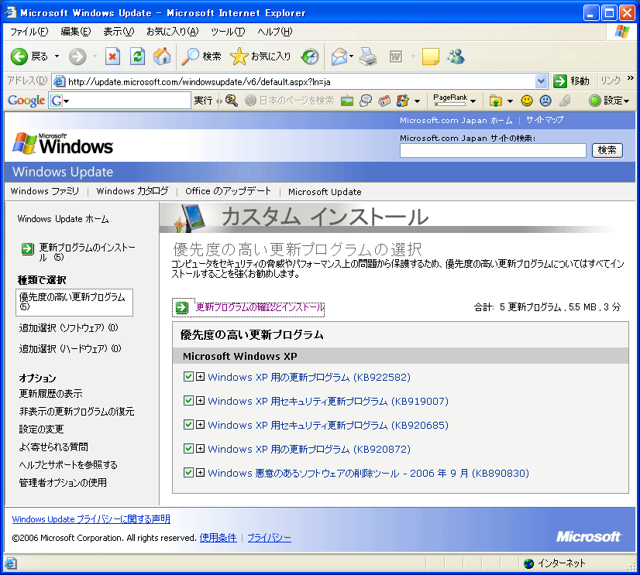Screen dimensions: 640x575
Task: Open the PageRank dropdown
Action: tap(473, 101)
